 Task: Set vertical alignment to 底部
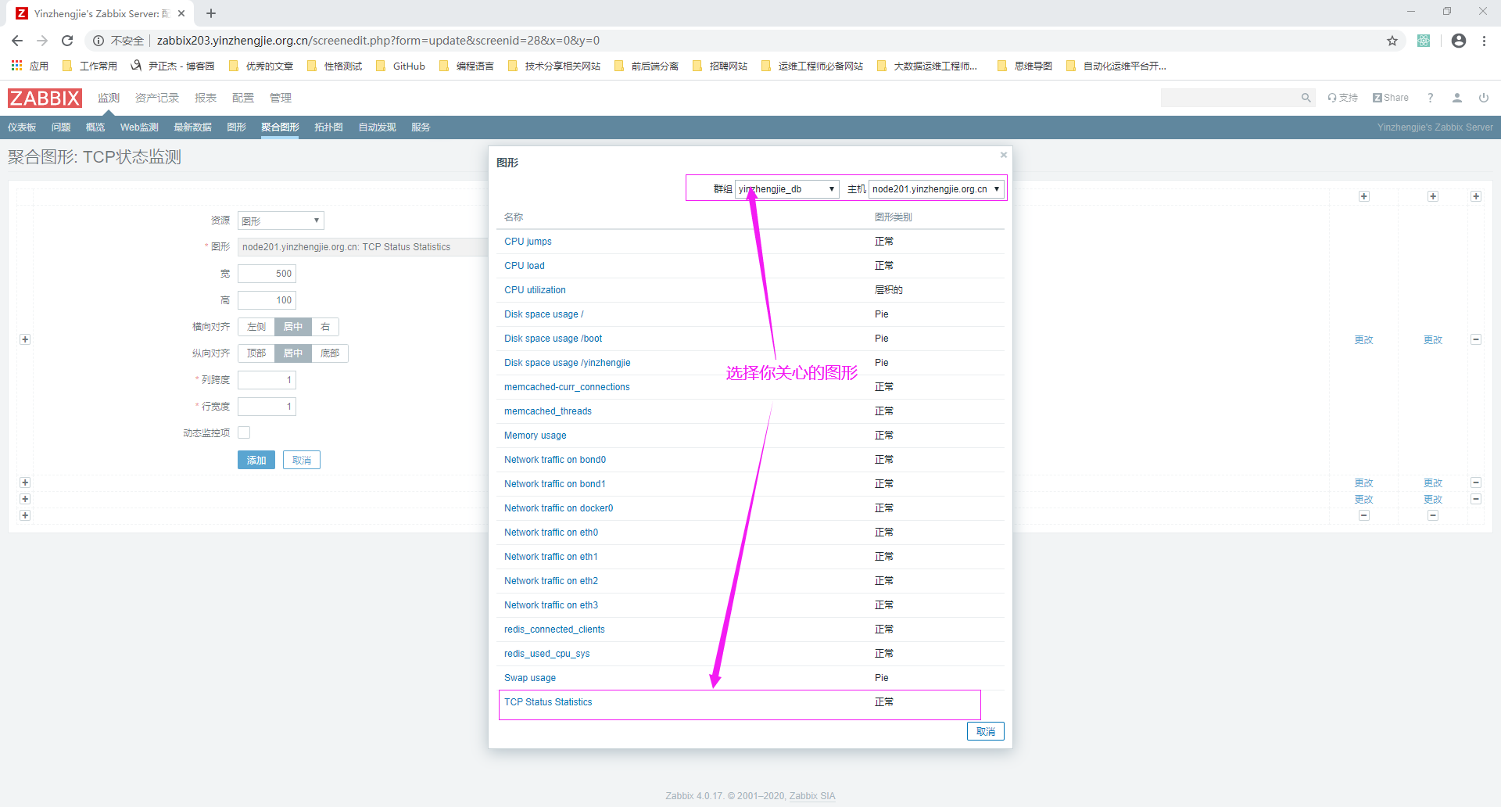click(x=330, y=353)
